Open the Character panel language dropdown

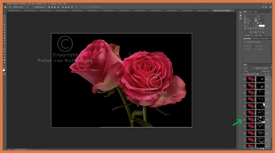[x=250, y=36]
